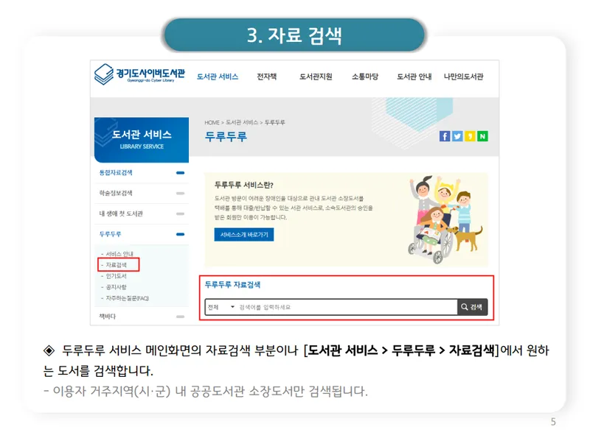Expand the 내 생애 첫 도서관 section
This screenshot has height=438, width=590.
(x=180, y=213)
